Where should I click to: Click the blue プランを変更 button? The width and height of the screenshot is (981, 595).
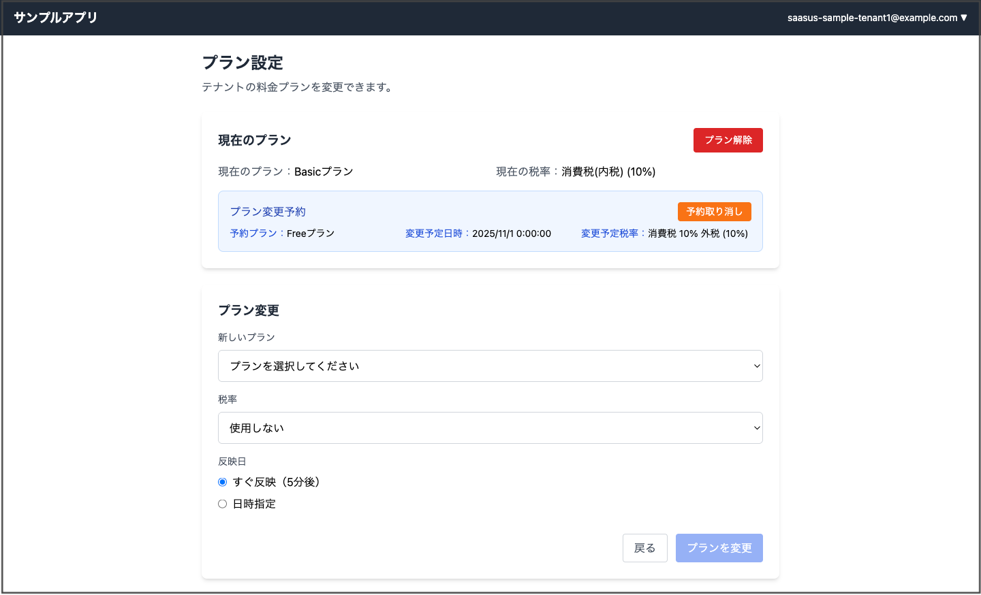coord(719,548)
